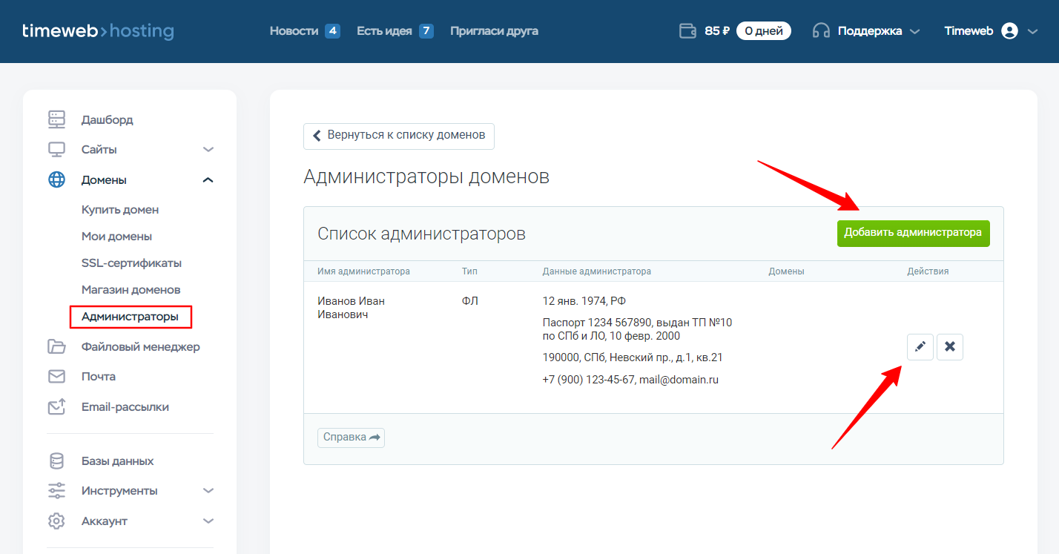This screenshot has width=1059, height=554.
Task: Click the File manager folder icon
Action: tap(56, 346)
